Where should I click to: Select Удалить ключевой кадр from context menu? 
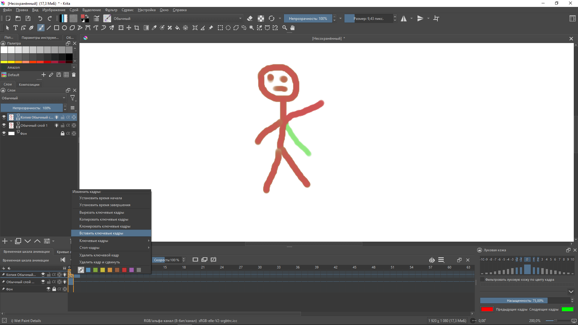99,255
